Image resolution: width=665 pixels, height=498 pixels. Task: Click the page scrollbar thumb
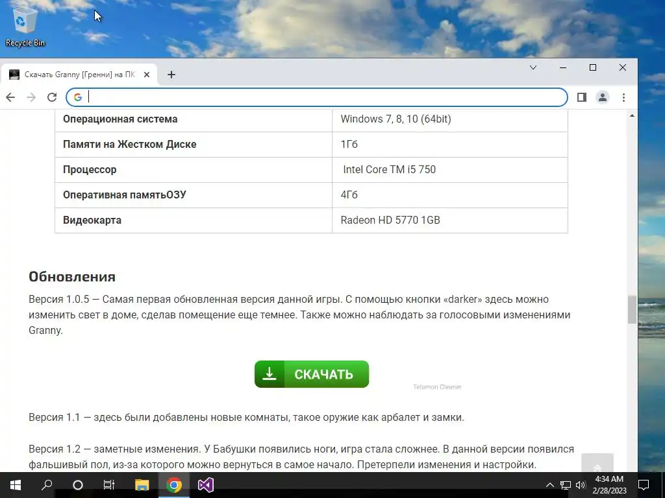point(632,309)
